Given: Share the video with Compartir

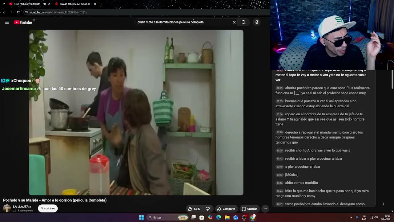Looking at the screenshot, I should point(226,209).
